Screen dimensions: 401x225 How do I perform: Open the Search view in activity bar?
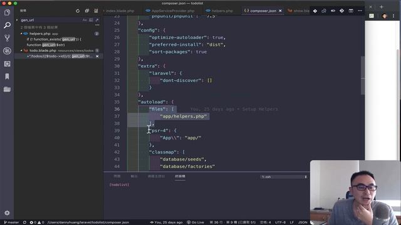point(7,25)
